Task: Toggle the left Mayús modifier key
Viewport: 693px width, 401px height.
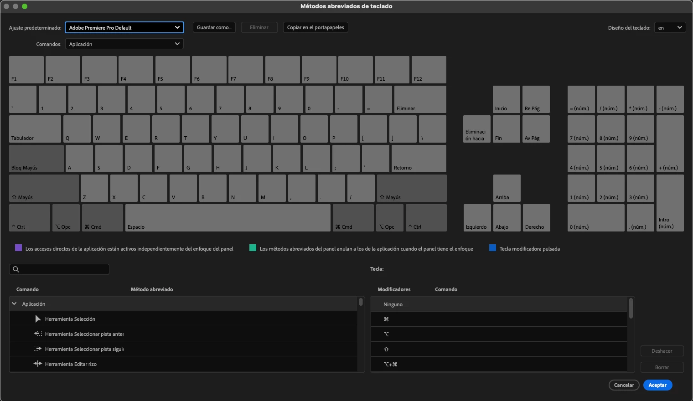Action: pos(44,188)
